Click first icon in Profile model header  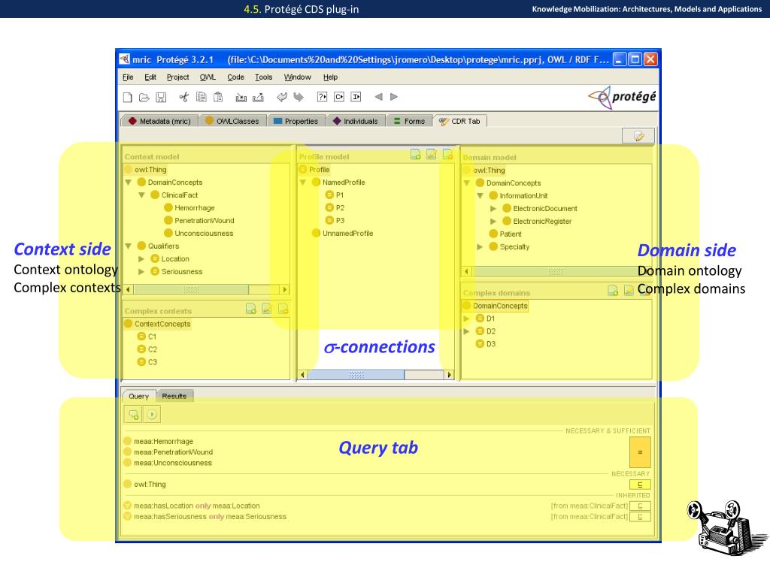click(415, 155)
